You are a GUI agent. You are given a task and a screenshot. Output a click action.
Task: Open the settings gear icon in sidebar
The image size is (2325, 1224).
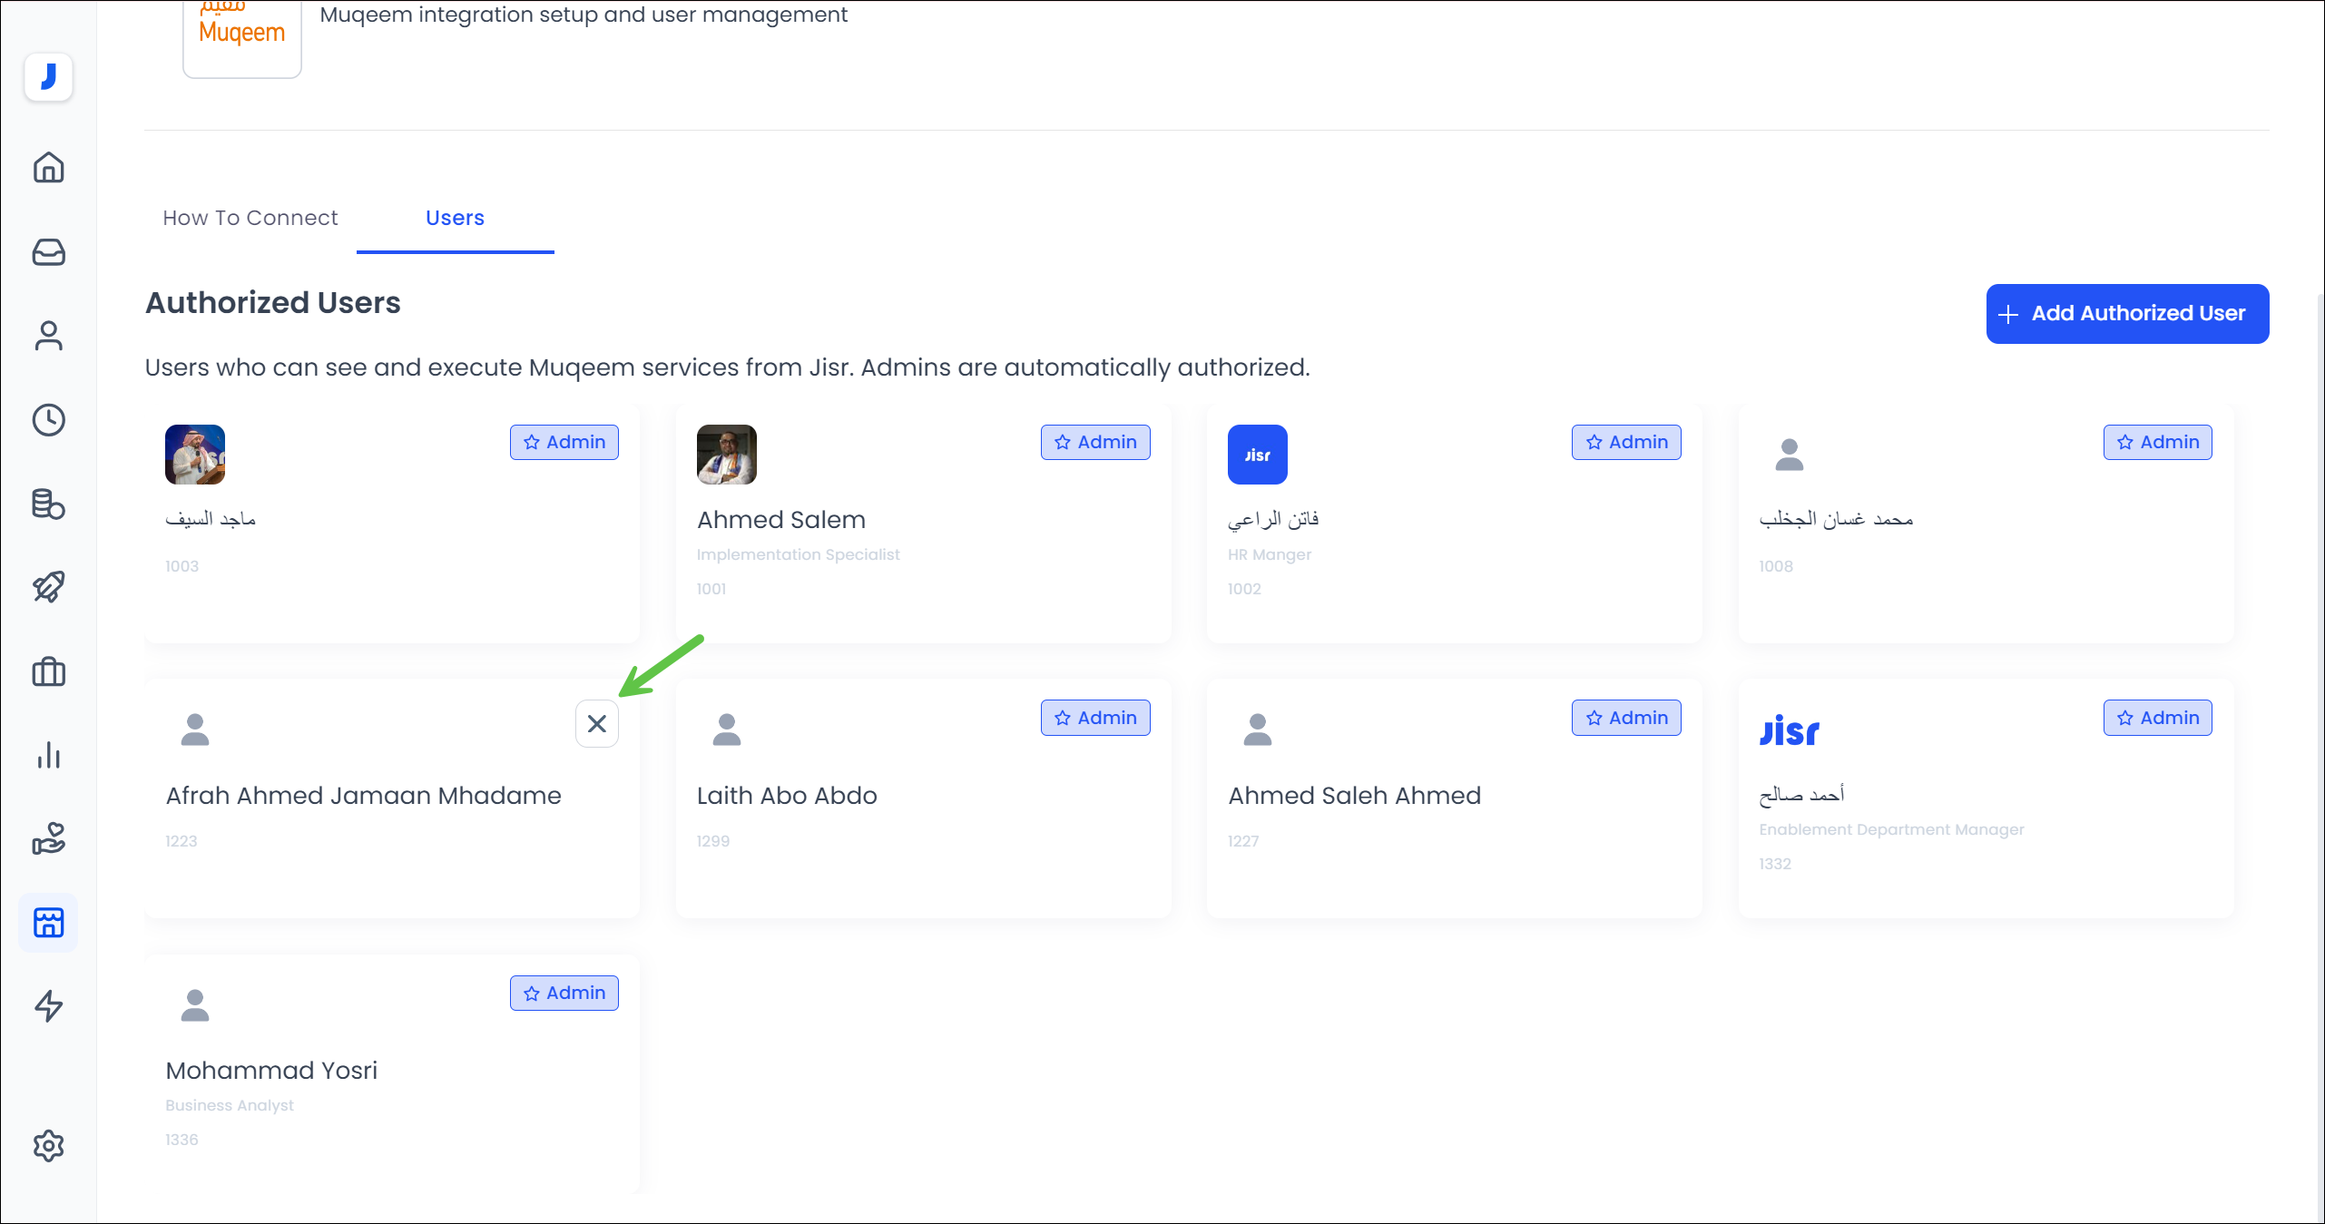[x=48, y=1146]
